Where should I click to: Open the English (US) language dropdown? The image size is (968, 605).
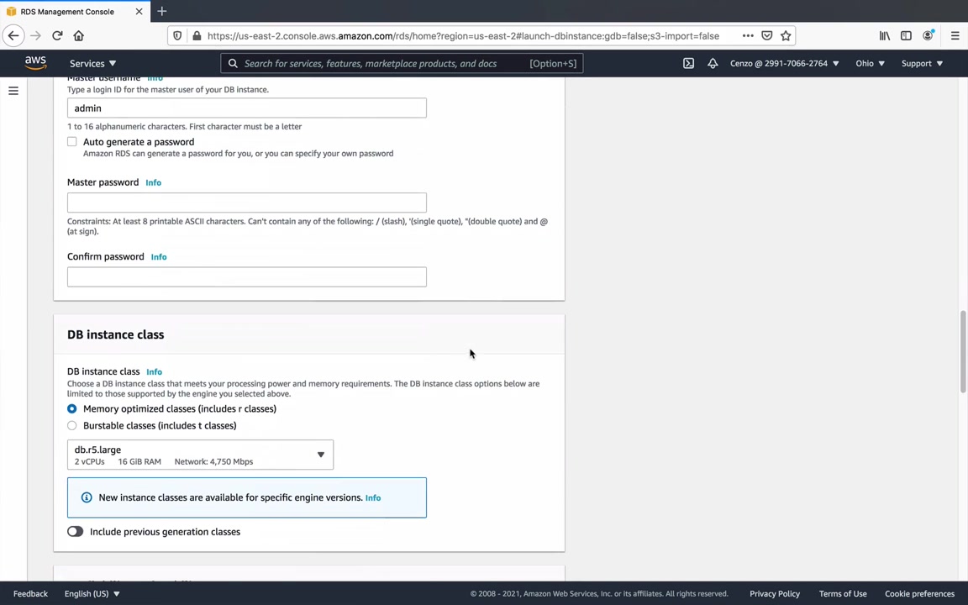92,593
